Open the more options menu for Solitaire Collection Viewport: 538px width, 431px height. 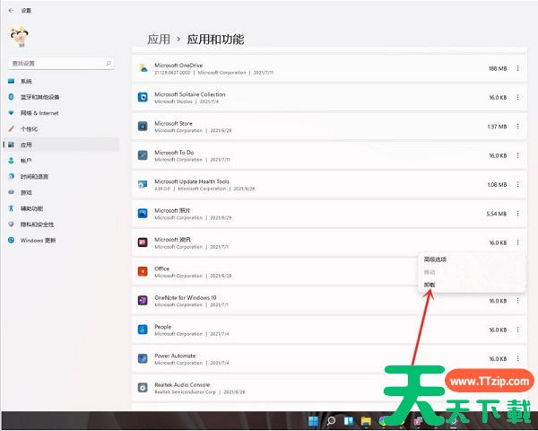tap(517, 97)
